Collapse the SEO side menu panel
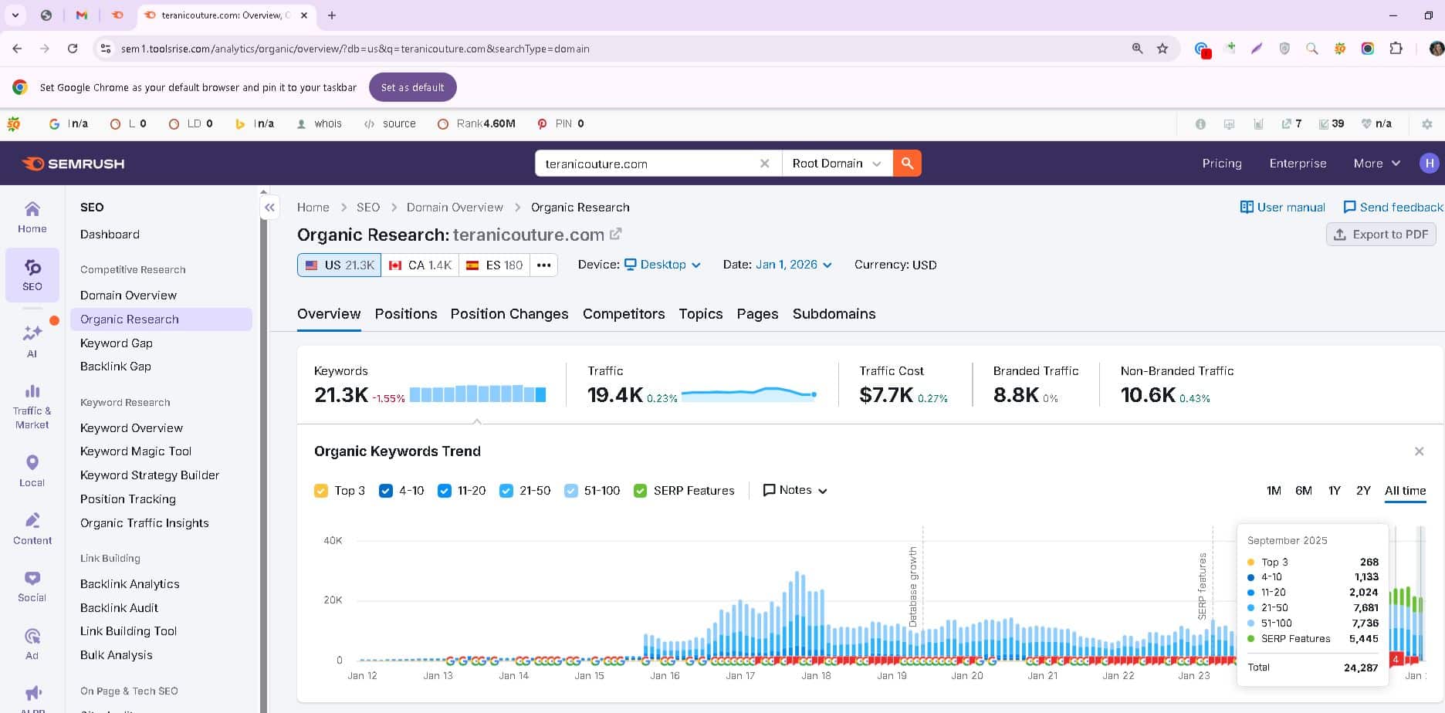 point(269,207)
